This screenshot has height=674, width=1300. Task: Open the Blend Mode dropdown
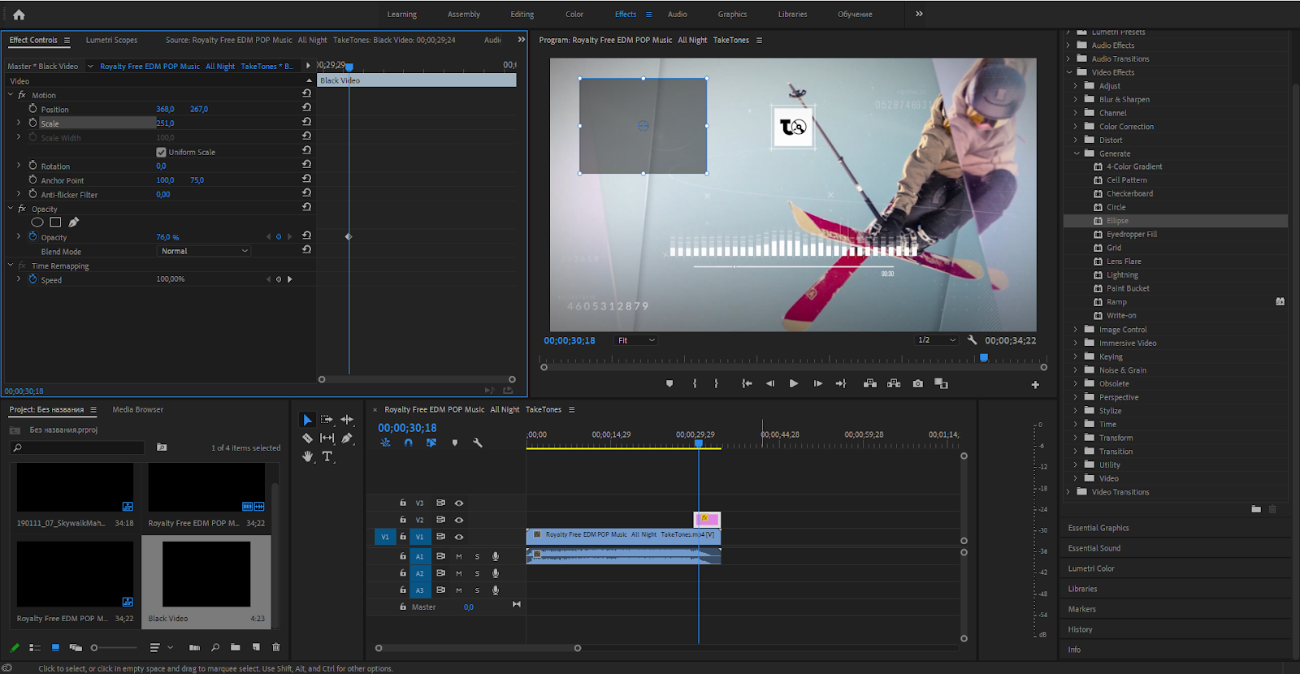tap(203, 252)
